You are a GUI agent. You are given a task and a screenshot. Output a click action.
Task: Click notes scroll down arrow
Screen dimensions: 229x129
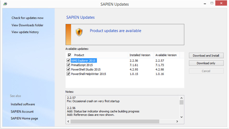182,117
